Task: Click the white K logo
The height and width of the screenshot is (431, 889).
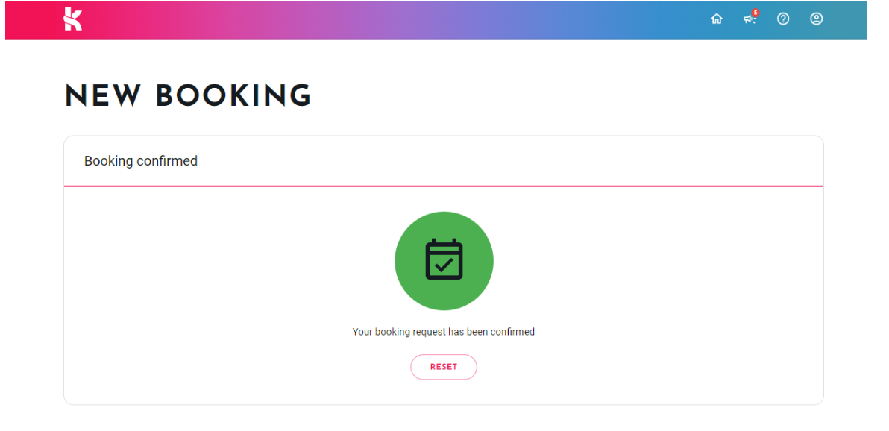Action: [x=72, y=19]
